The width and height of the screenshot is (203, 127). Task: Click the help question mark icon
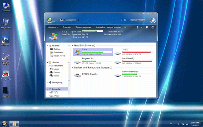point(153,27)
